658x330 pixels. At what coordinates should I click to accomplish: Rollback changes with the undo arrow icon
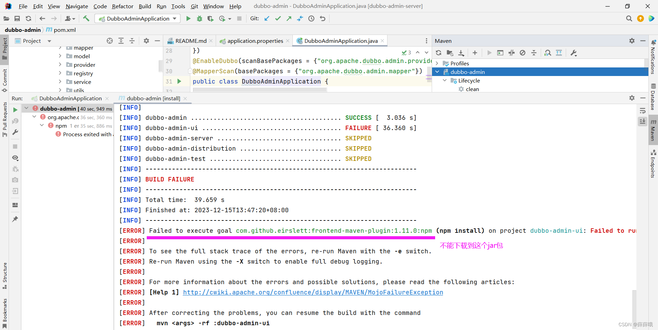pyautogui.click(x=323, y=18)
